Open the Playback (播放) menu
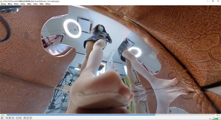The image size is (221, 120). (10, 4)
